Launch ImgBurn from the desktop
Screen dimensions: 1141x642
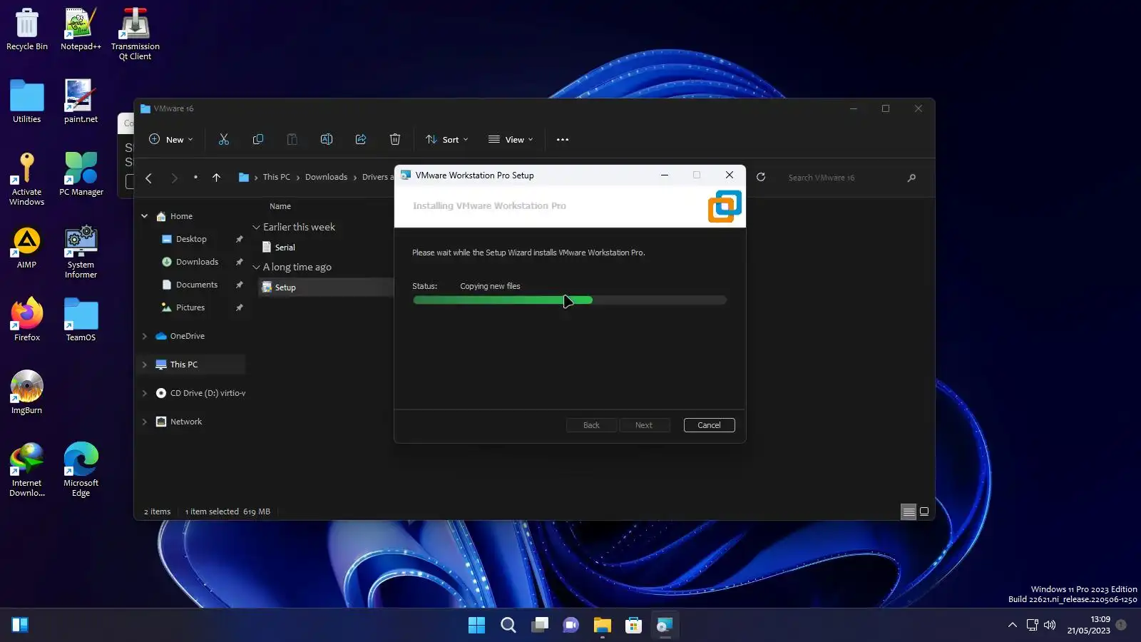pos(27,392)
